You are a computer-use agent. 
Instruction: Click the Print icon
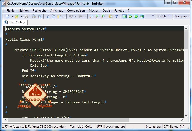pyautogui.click(x=34, y=16)
